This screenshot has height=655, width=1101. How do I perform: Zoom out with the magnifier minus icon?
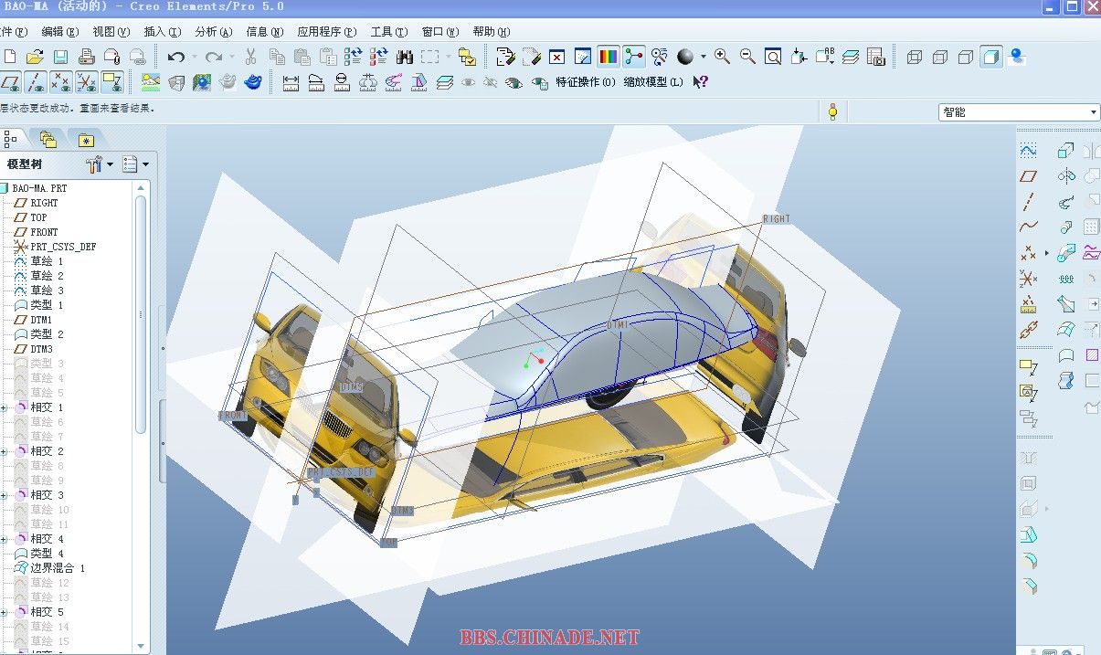747,57
